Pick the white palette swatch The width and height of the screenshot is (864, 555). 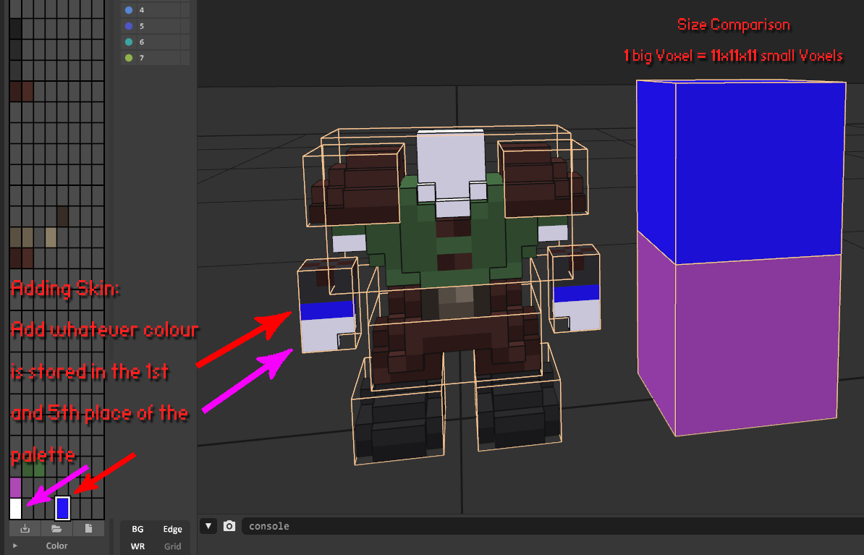point(15,508)
